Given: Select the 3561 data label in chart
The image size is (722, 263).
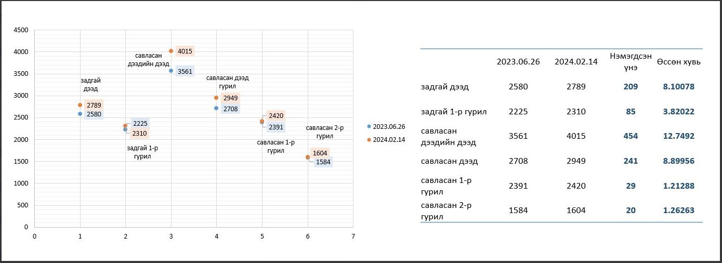Looking at the screenshot, I should click(185, 72).
